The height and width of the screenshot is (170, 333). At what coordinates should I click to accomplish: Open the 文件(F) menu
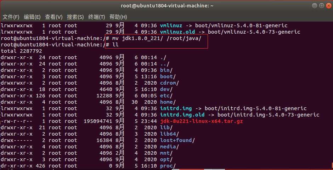click(x=11, y=17)
